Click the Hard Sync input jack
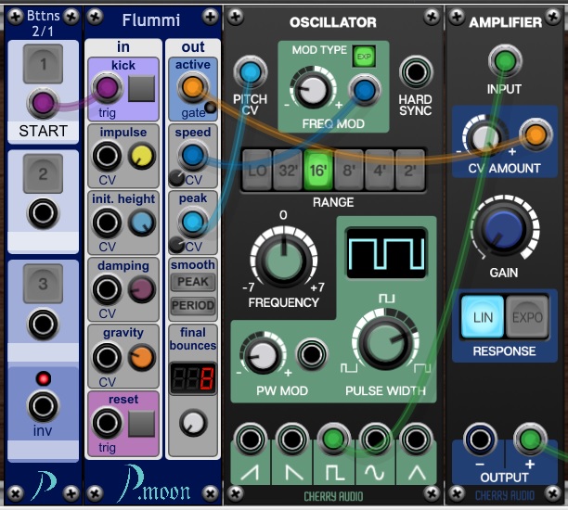This screenshot has height=510, width=568. [x=415, y=71]
